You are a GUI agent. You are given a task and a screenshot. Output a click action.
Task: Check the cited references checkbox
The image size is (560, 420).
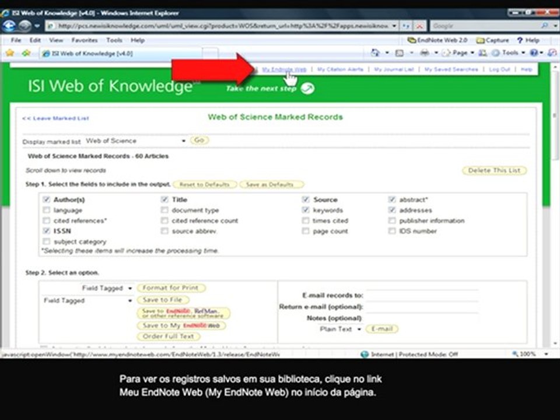tap(46, 220)
